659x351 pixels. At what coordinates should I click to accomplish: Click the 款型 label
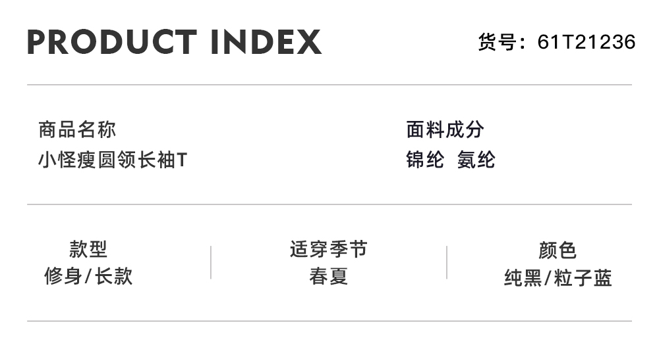click(88, 249)
